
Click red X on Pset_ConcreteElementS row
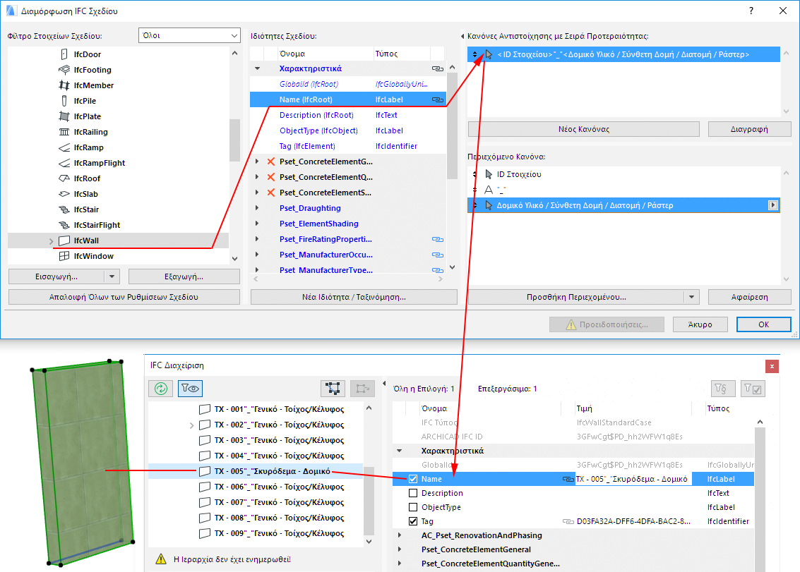tap(271, 193)
